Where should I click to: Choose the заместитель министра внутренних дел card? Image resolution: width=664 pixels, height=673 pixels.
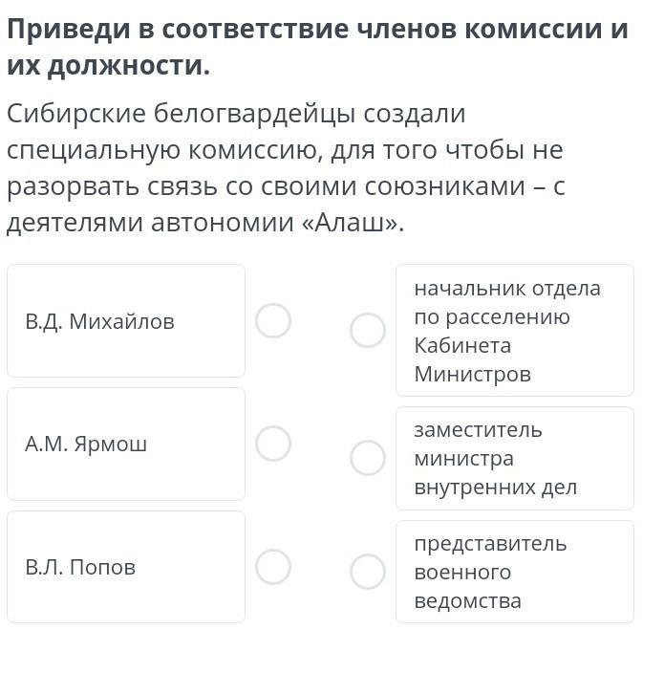515,458
